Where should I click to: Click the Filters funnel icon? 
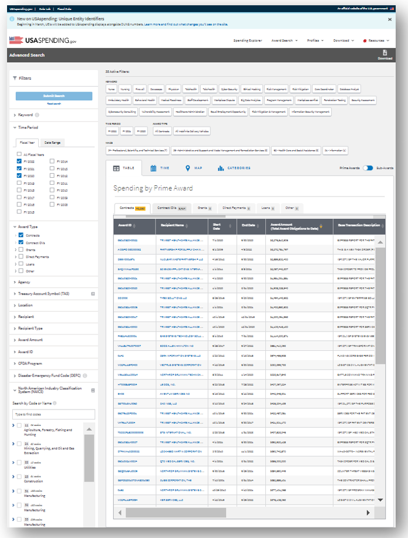[x=15, y=78]
